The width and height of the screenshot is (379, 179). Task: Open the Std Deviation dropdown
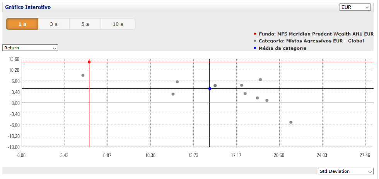tap(345, 171)
